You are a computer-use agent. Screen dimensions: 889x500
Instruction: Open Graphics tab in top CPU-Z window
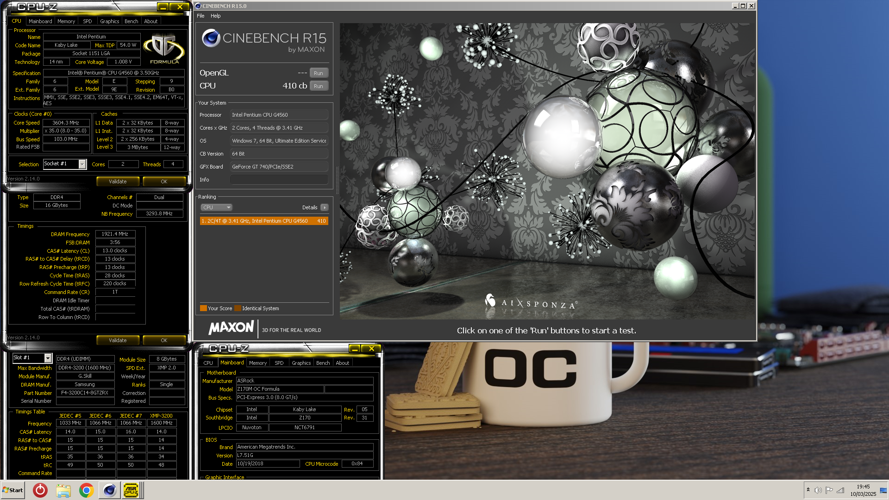[110, 21]
